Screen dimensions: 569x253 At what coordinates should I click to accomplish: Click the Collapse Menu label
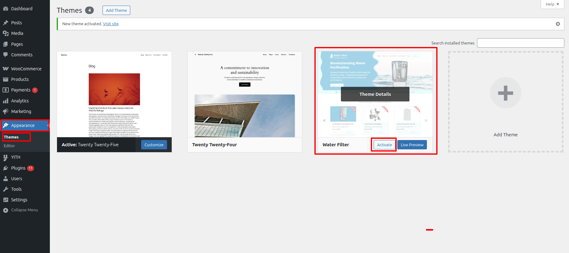click(x=25, y=210)
